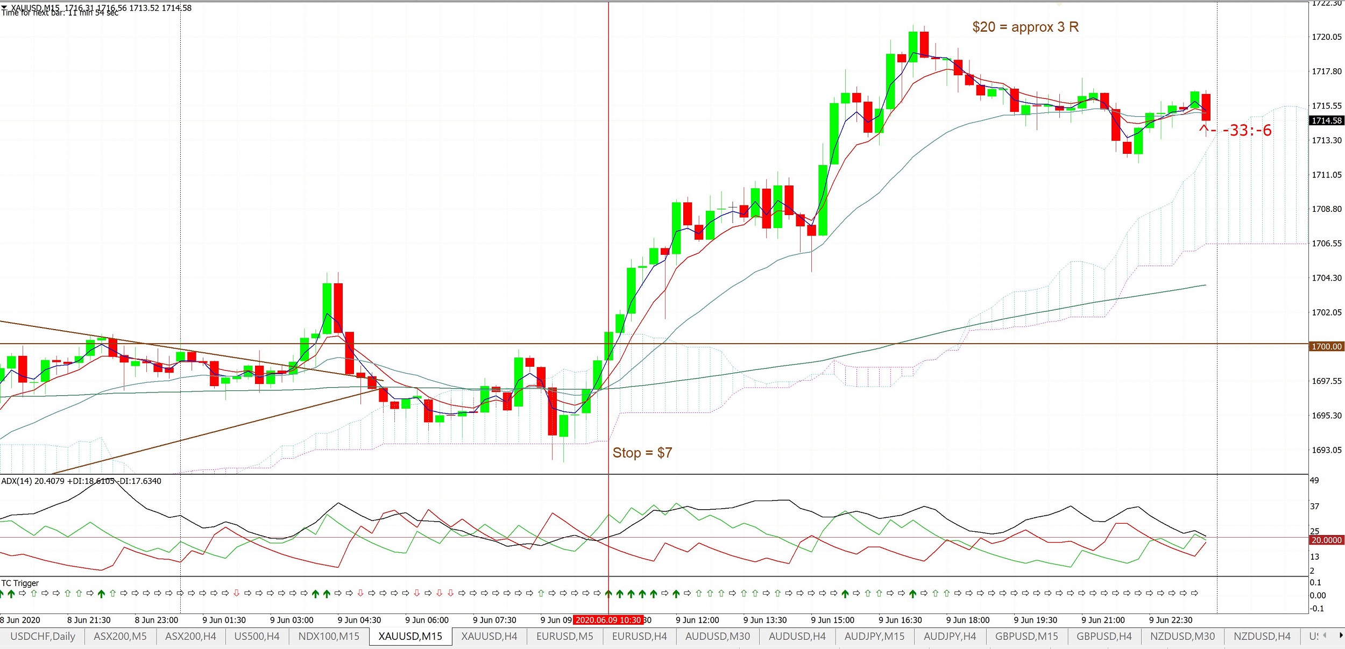1345x649 pixels.
Task: Select the EURUSD,H4 chart tab
Action: tap(639, 636)
